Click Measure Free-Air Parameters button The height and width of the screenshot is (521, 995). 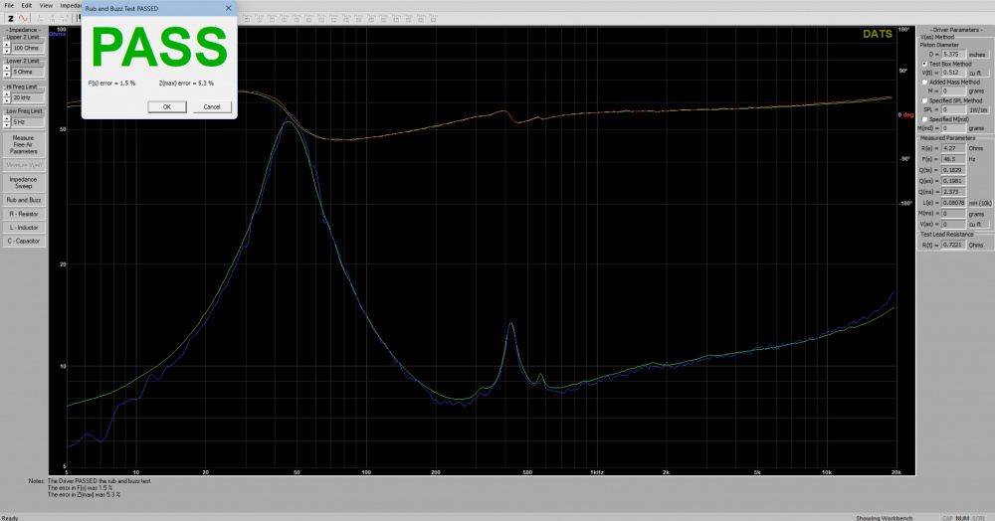pos(23,144)
